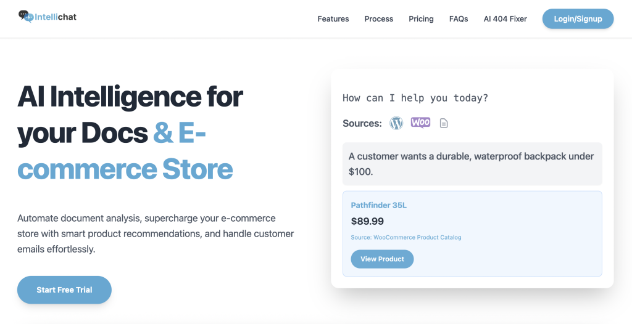The image size is (632, 324).
Task: Click the WooCommerce Product Catalog source line
Action: 406,237
